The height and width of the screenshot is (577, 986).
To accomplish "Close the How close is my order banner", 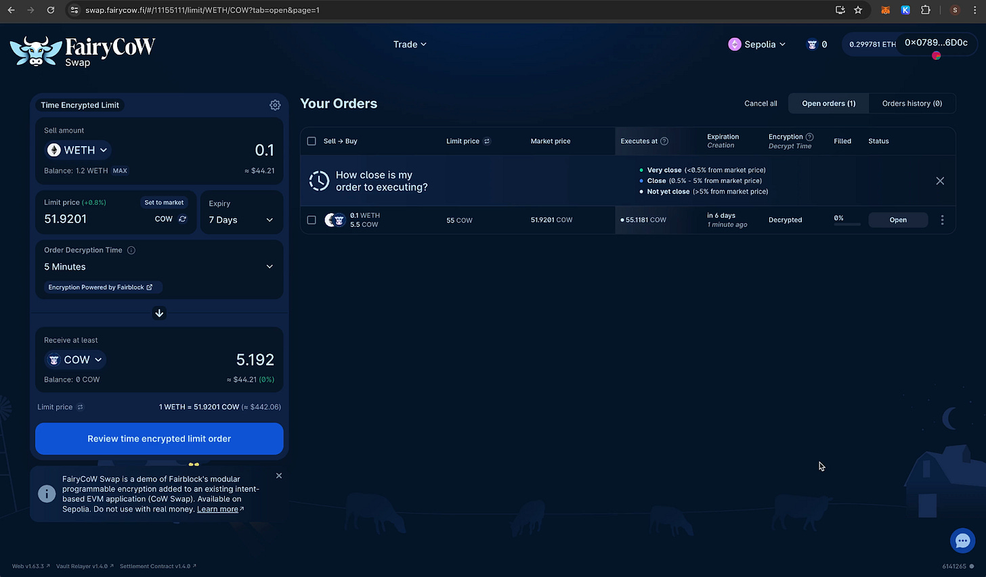I will [940, 181].
